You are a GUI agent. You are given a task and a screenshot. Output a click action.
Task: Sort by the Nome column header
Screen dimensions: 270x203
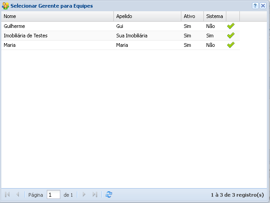tap(57, 16)
